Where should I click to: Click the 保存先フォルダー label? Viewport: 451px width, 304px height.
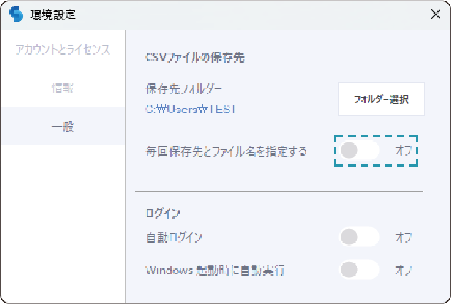tap(184, 89)
